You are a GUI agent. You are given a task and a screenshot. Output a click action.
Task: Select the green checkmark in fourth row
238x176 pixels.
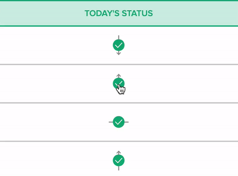point(119,161)
